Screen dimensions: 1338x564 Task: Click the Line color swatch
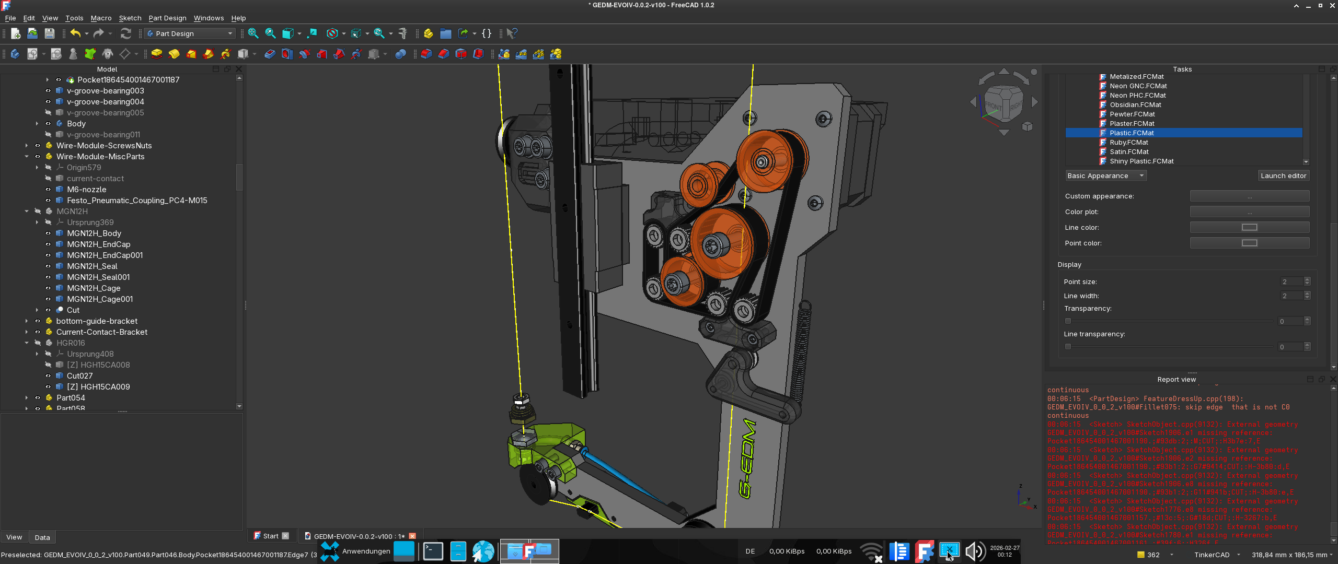tap(1249, 227)
